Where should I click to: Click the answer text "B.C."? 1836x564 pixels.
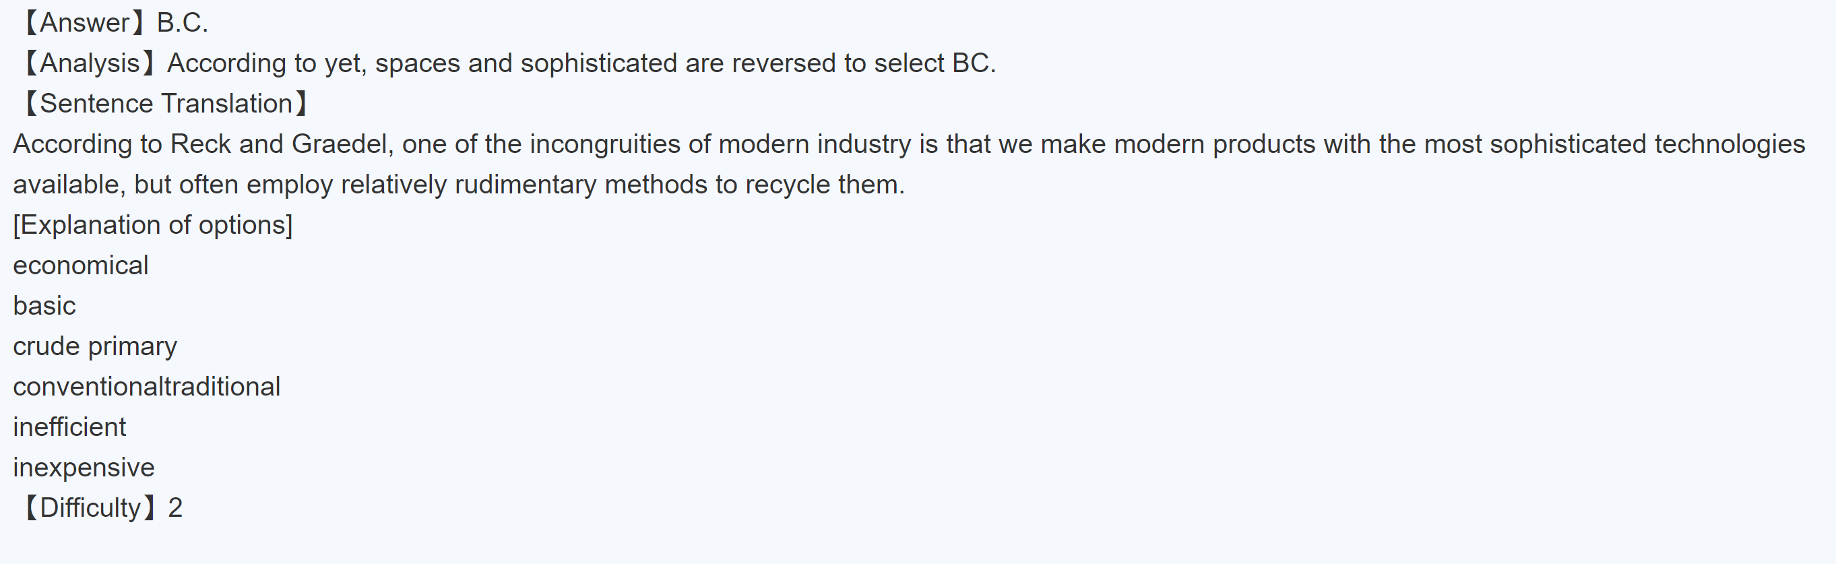point(183,23)
